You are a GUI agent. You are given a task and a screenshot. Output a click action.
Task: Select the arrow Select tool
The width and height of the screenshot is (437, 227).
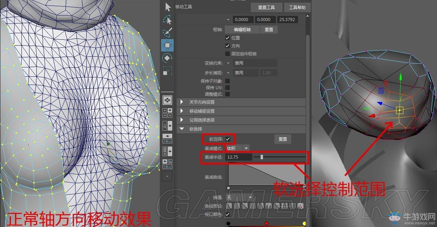[x=167, y=7]
